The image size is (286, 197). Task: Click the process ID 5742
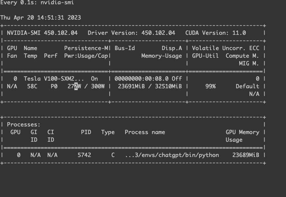(x=84, y=155)
